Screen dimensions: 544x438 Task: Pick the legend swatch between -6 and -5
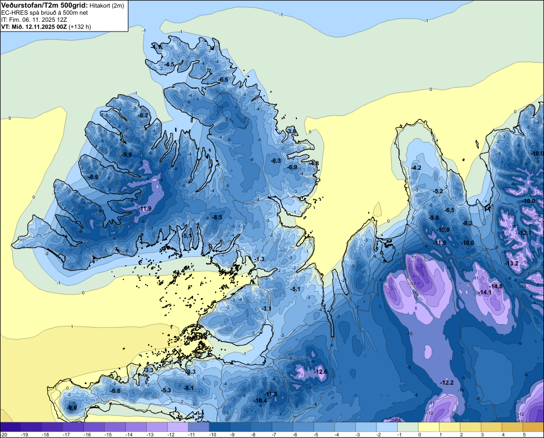coord(303,427)
